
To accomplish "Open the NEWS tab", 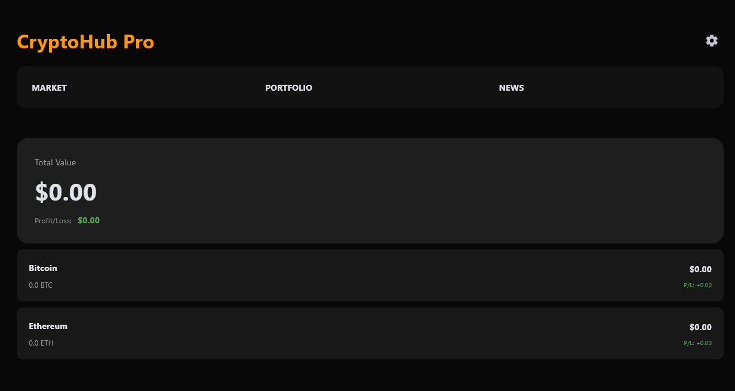I will click(x=511, y=88).
